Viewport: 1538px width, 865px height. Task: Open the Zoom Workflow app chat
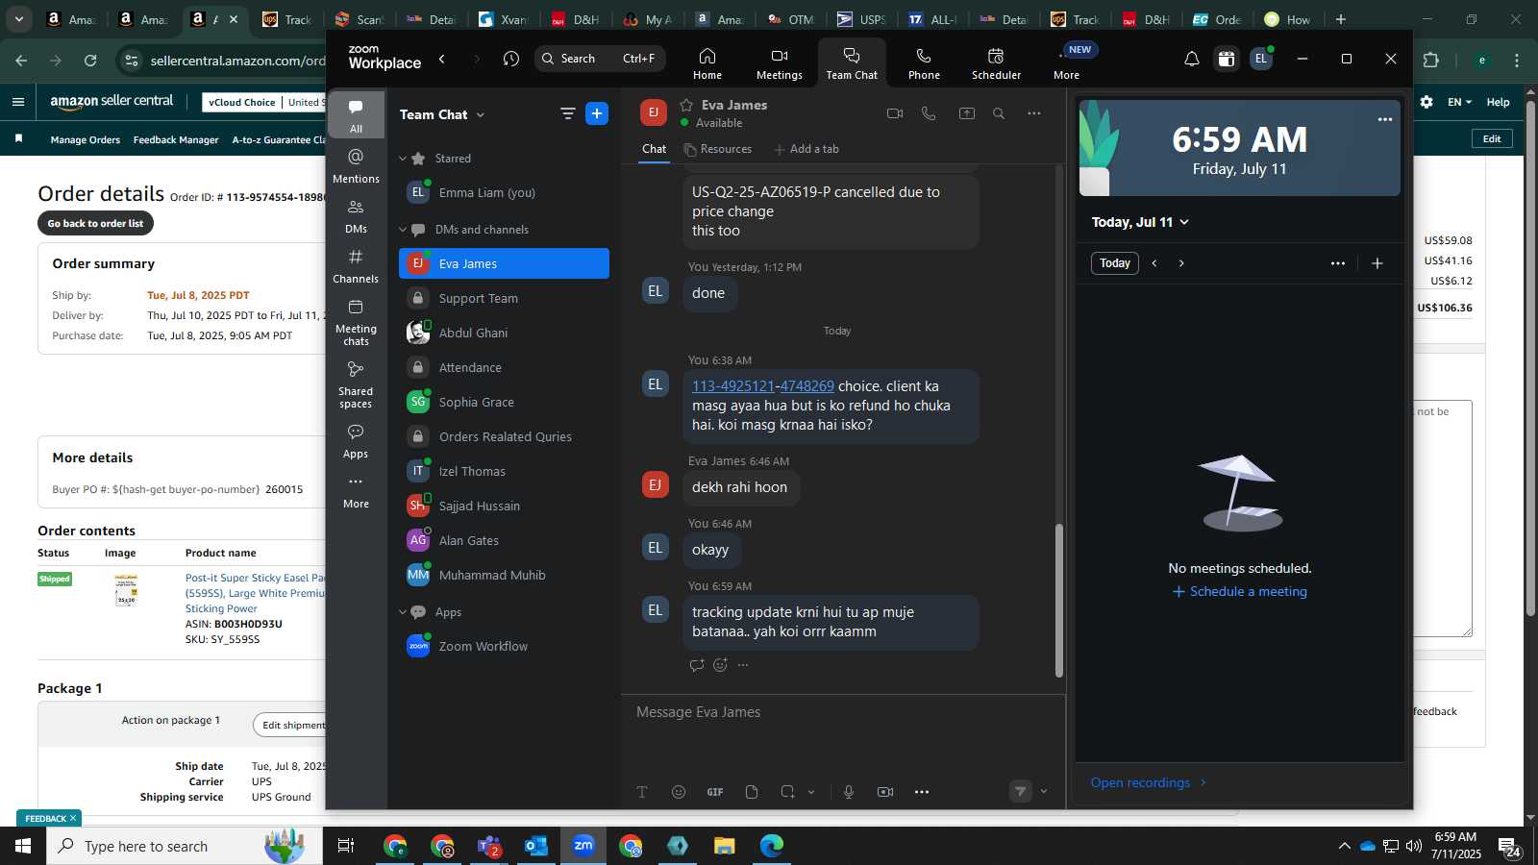coord(504,646)
